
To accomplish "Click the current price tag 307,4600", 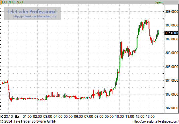I will (171, 33).
